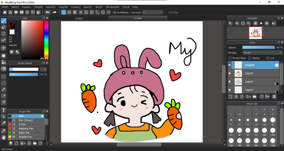Toggle Soft Edge checkbox
Screen dimensions: 284x151
166,12
